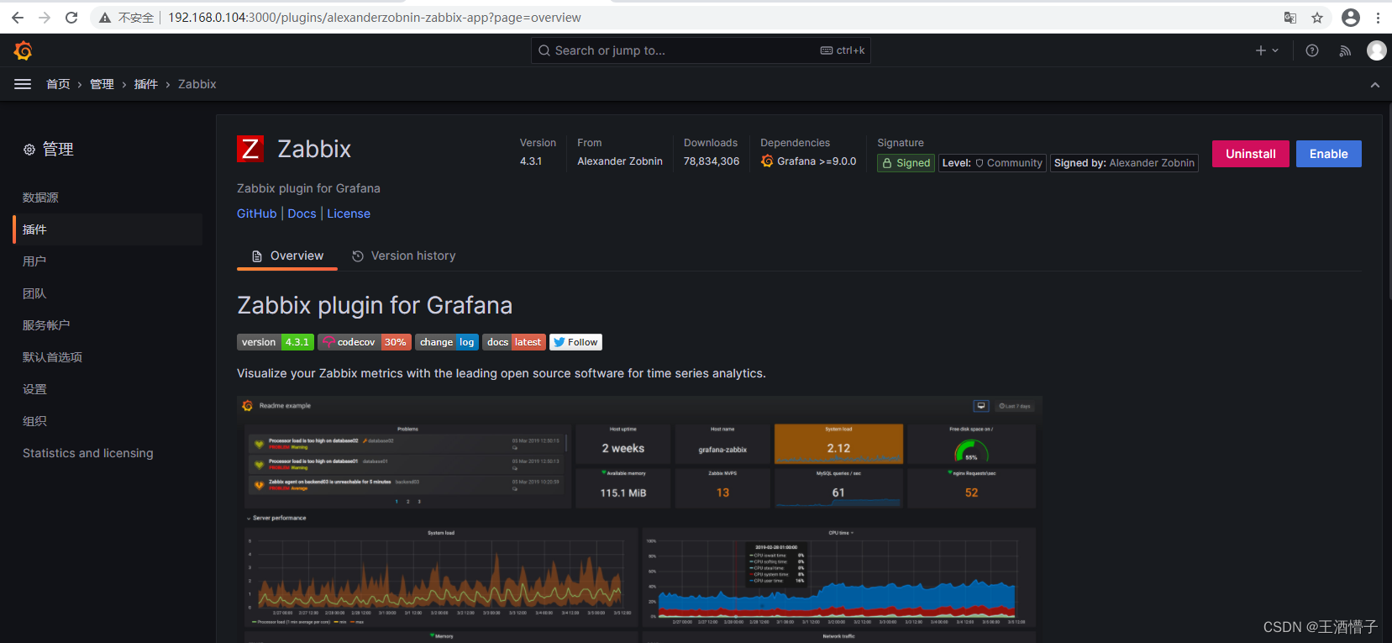The width and height of the screenshot is (1392, 643).
Task: Go to 管理 breadcrumb
Action: (102, 84)
